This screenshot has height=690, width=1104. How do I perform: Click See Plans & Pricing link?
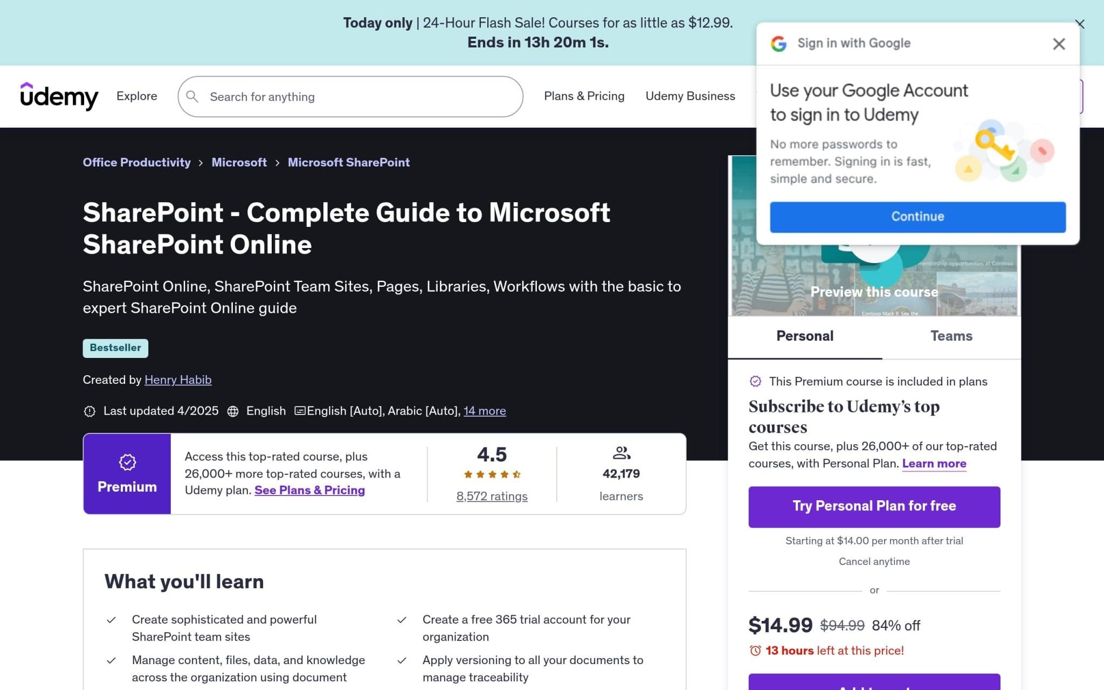pos(309,490)
